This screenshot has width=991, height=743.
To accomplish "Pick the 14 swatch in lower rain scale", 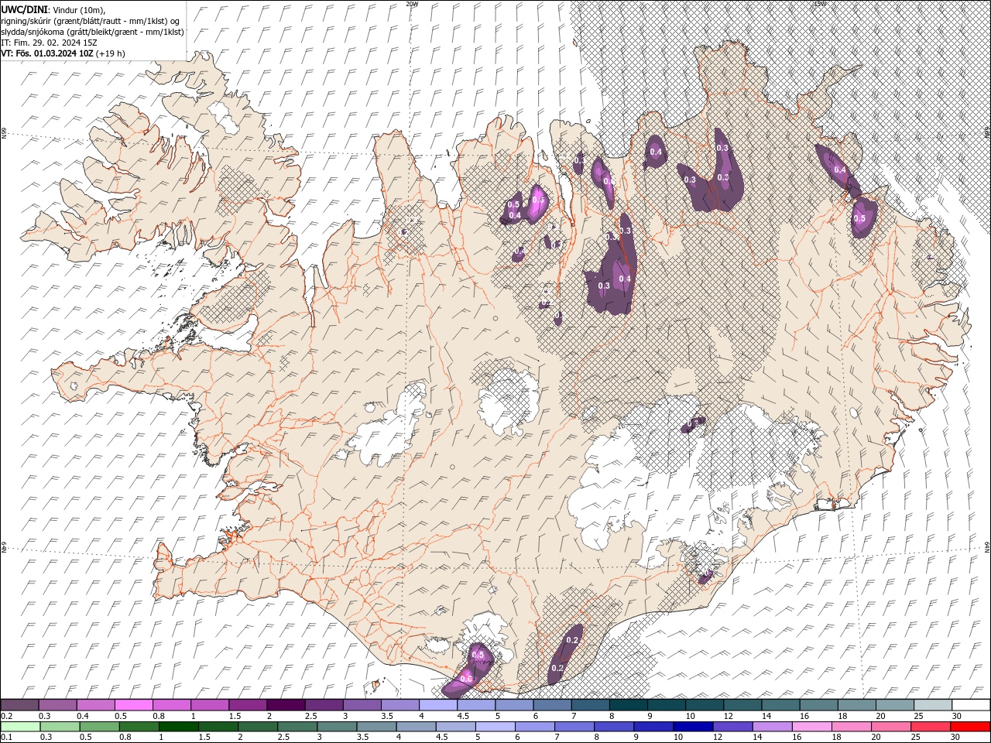I will click(x=772, y=727).
